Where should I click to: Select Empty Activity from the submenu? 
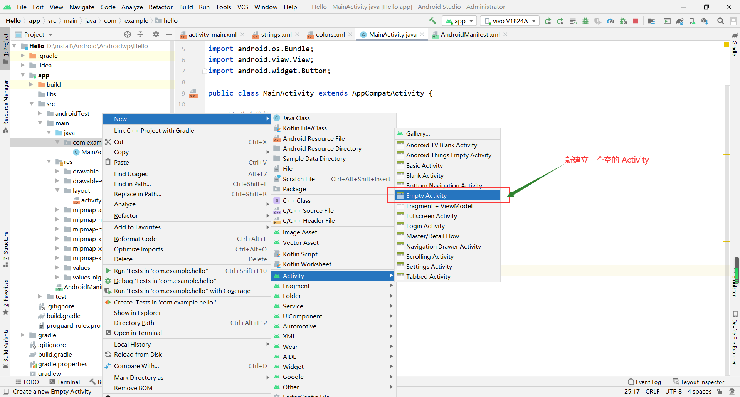448,196
